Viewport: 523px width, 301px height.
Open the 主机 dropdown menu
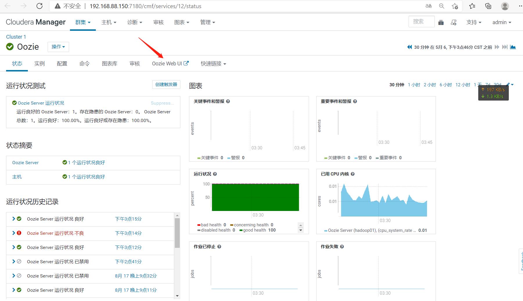[x=109, y=22]
